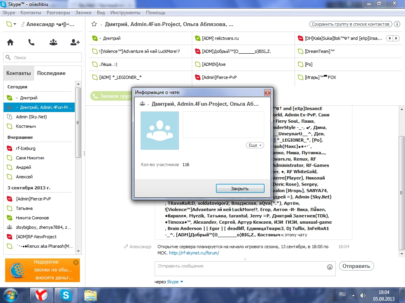This screenshot has width=405, height=303.
Task: Open the Разговоры menu
Action: pyautogui.click(x=58, y=13)
